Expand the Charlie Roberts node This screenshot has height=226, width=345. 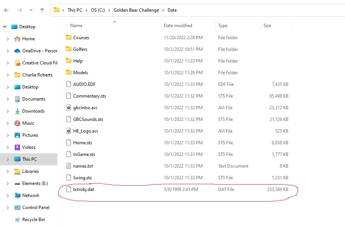8,75
